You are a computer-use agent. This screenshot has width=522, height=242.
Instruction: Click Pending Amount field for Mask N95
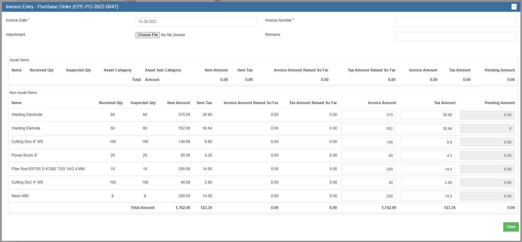487,196
